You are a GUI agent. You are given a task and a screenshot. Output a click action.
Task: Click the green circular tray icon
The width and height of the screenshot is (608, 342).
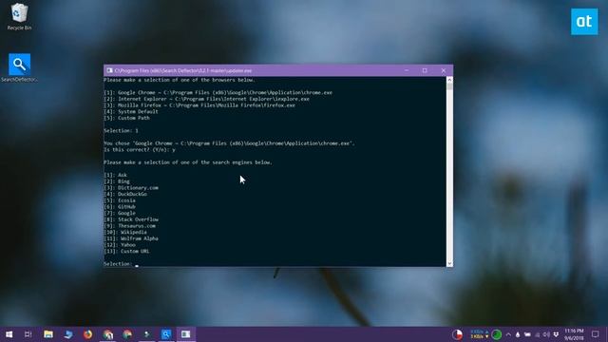click(x=497, y=334)
